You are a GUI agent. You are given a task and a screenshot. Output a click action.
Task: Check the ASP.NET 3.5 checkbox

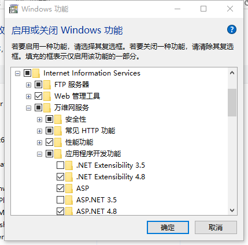(x=60, y=200)
